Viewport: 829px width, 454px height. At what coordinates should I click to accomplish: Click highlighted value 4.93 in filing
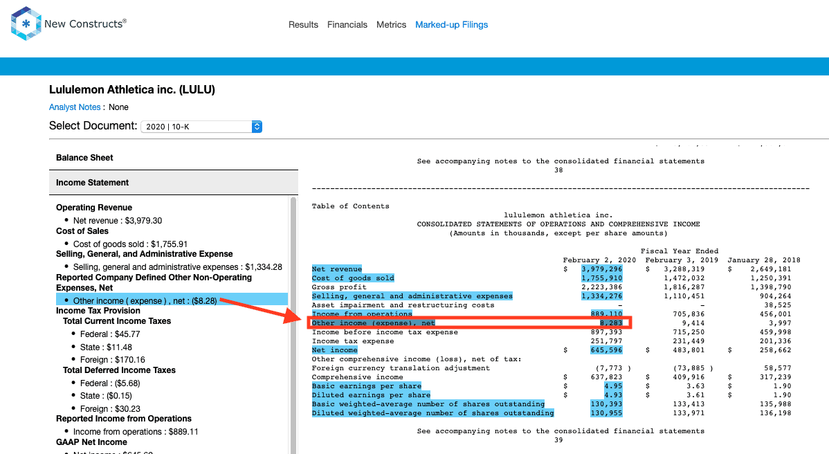[613, 394]
